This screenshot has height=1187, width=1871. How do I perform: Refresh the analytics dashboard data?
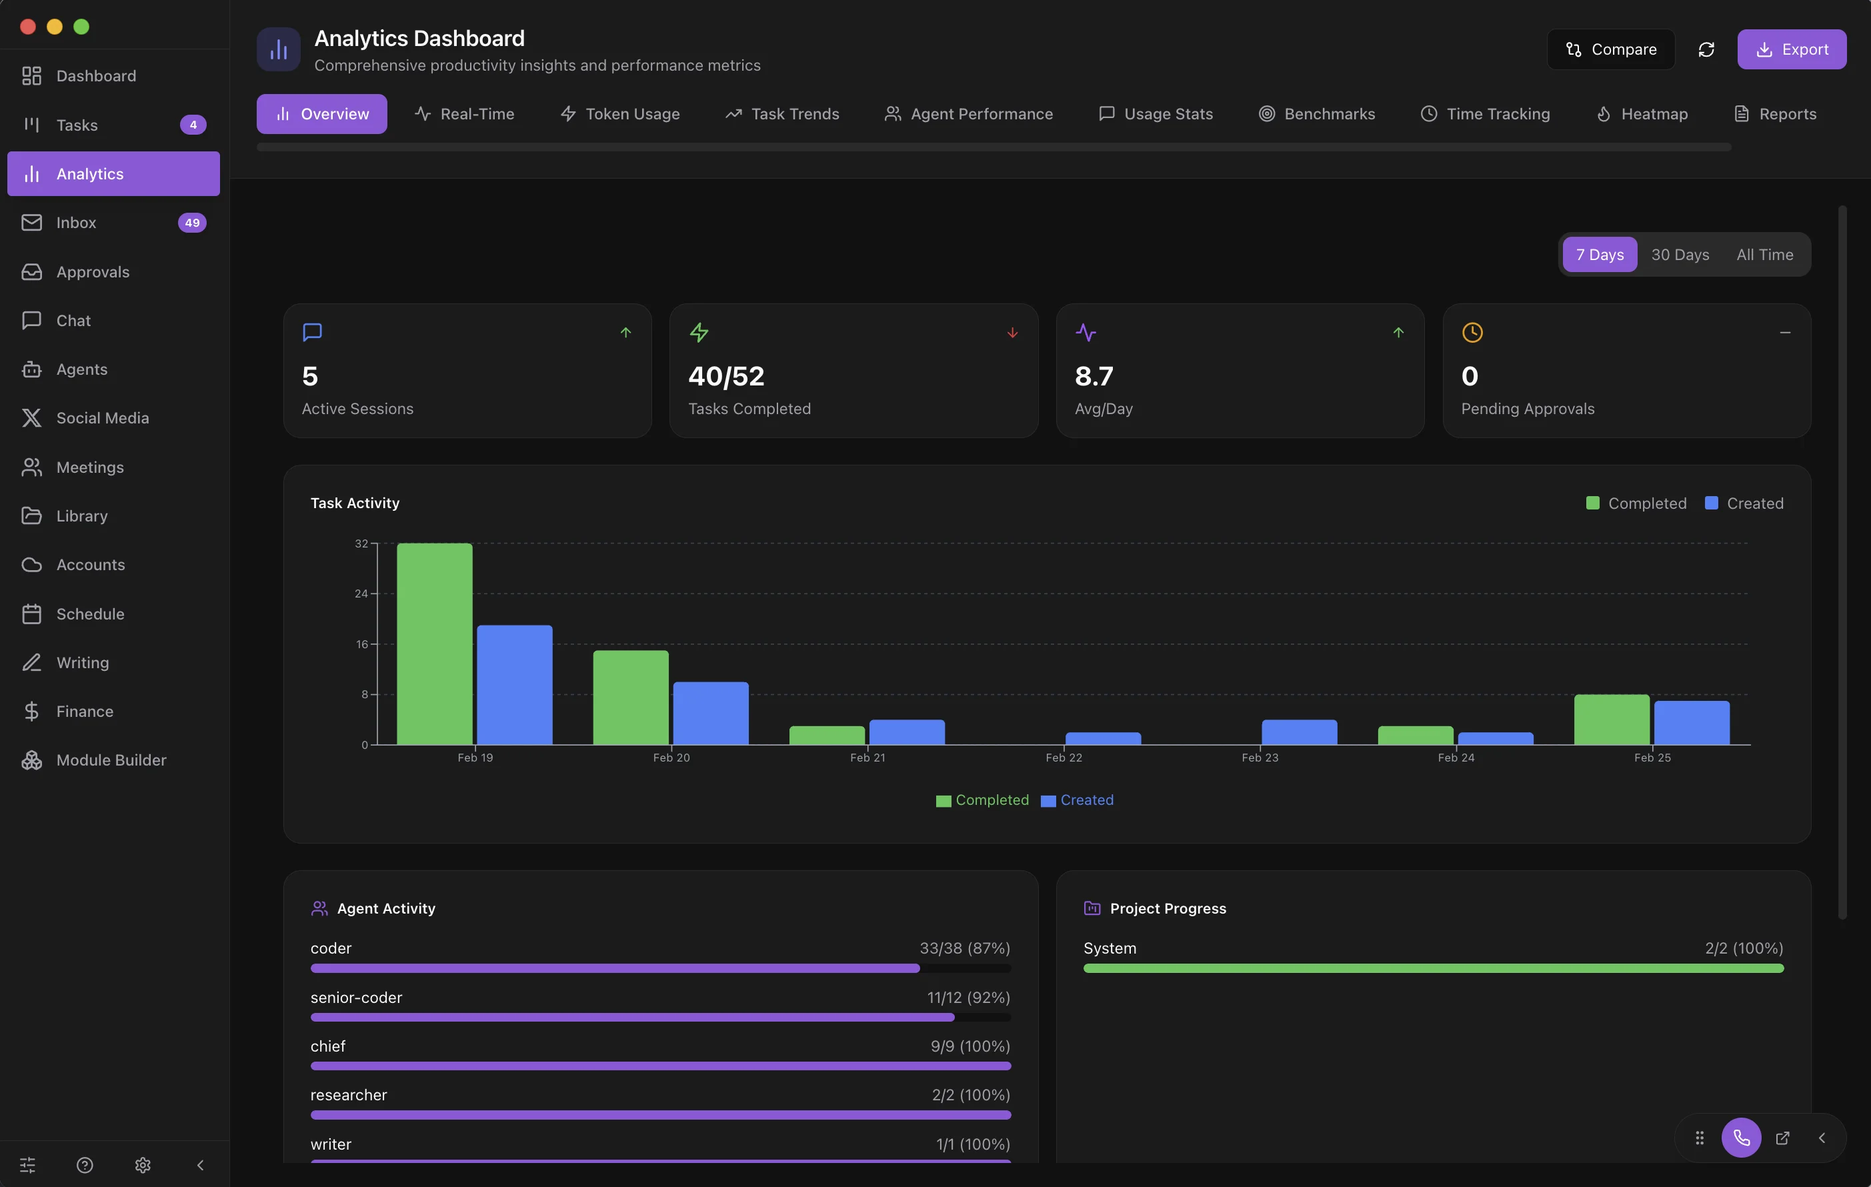[x=1706, y=49]
